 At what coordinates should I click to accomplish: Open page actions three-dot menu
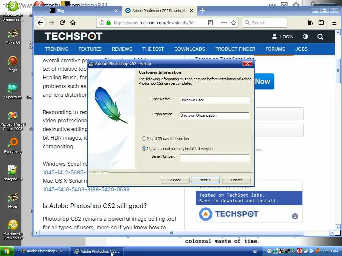[x=224, y=23]
